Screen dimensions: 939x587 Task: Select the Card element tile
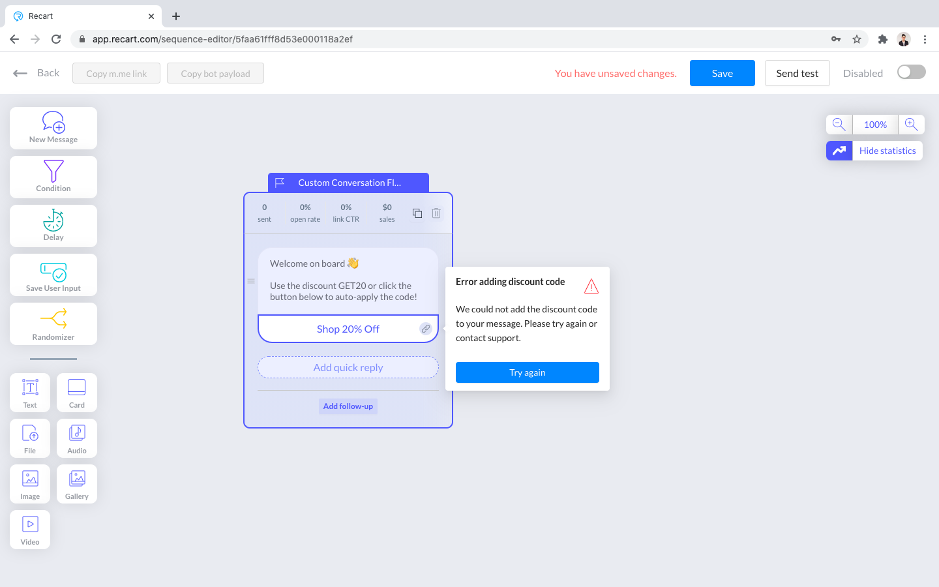pyautogui.click(x=77, y=393)
